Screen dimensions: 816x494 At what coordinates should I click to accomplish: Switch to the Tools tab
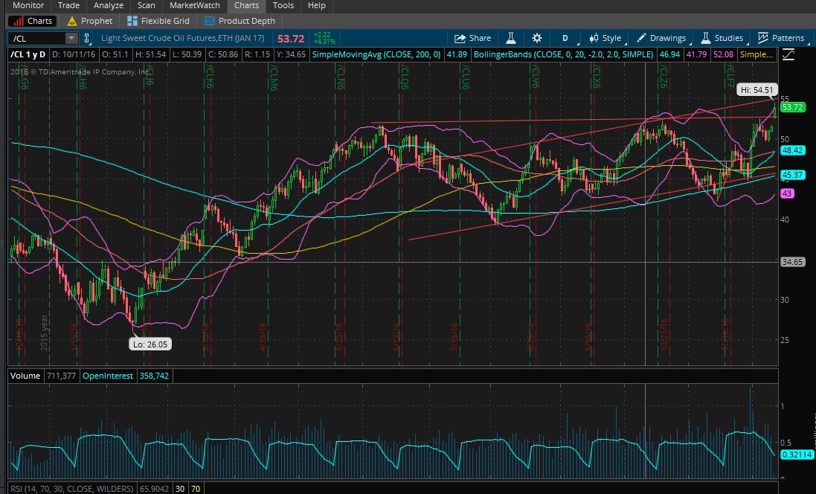point(283,5)
